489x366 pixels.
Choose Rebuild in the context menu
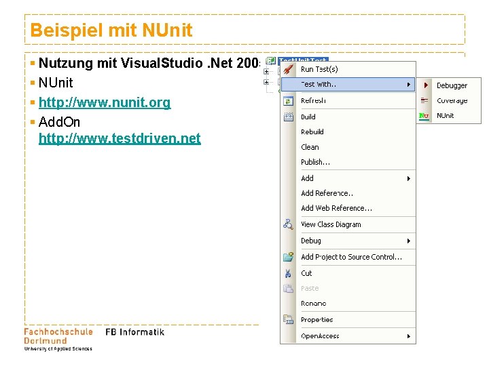[x=348, y=132]
